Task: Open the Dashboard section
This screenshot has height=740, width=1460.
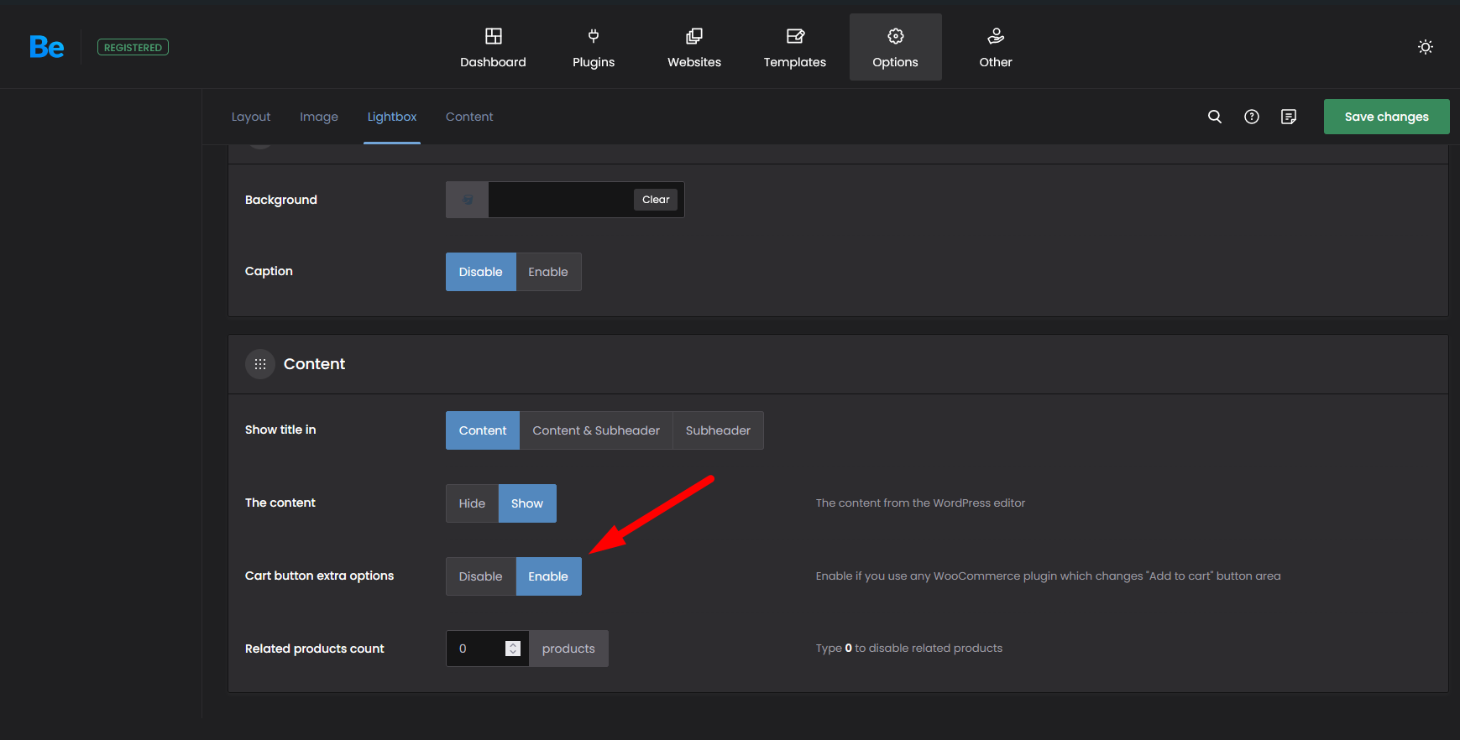Action: tap(493, 47)
